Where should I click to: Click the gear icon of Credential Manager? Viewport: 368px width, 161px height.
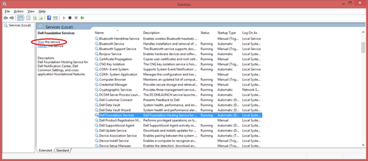96,85
